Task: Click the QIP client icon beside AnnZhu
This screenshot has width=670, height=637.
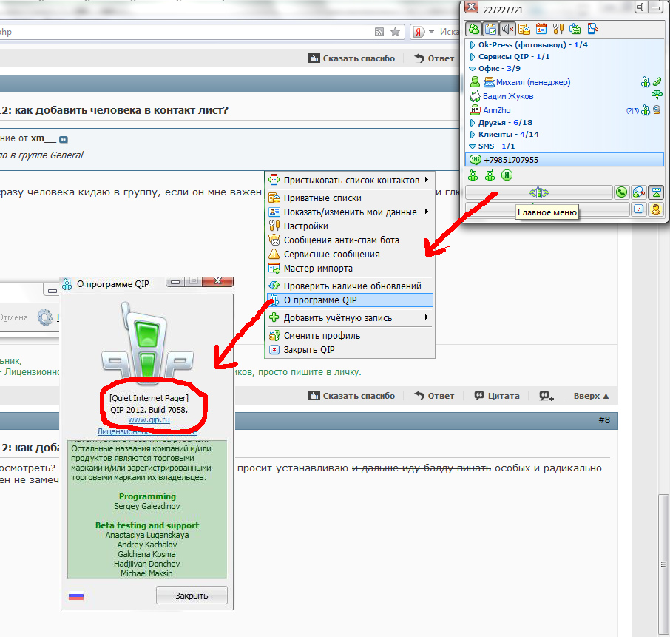Action: point(645,110)
